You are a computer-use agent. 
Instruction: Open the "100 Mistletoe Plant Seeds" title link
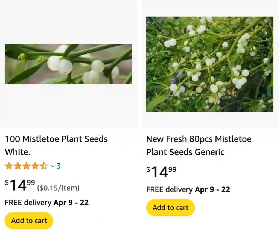click(x=56, y=139)
